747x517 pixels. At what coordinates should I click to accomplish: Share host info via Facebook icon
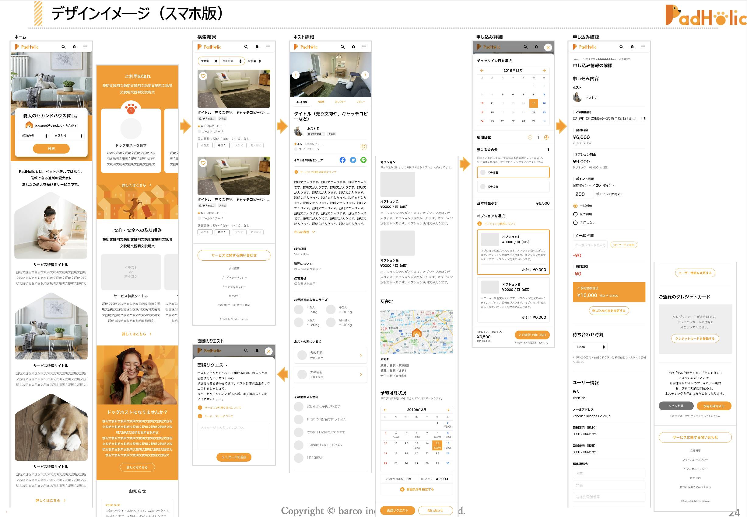pyautogui.click(x=342, y=160)
